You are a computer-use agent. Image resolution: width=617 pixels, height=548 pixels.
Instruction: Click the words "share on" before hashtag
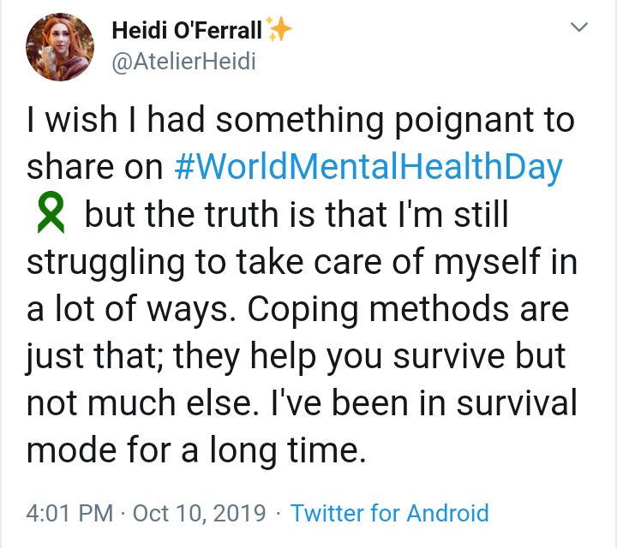pyautogui.click(x=94, y=168)
